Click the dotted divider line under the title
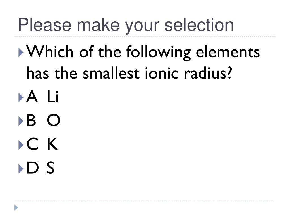 (145, 36)
